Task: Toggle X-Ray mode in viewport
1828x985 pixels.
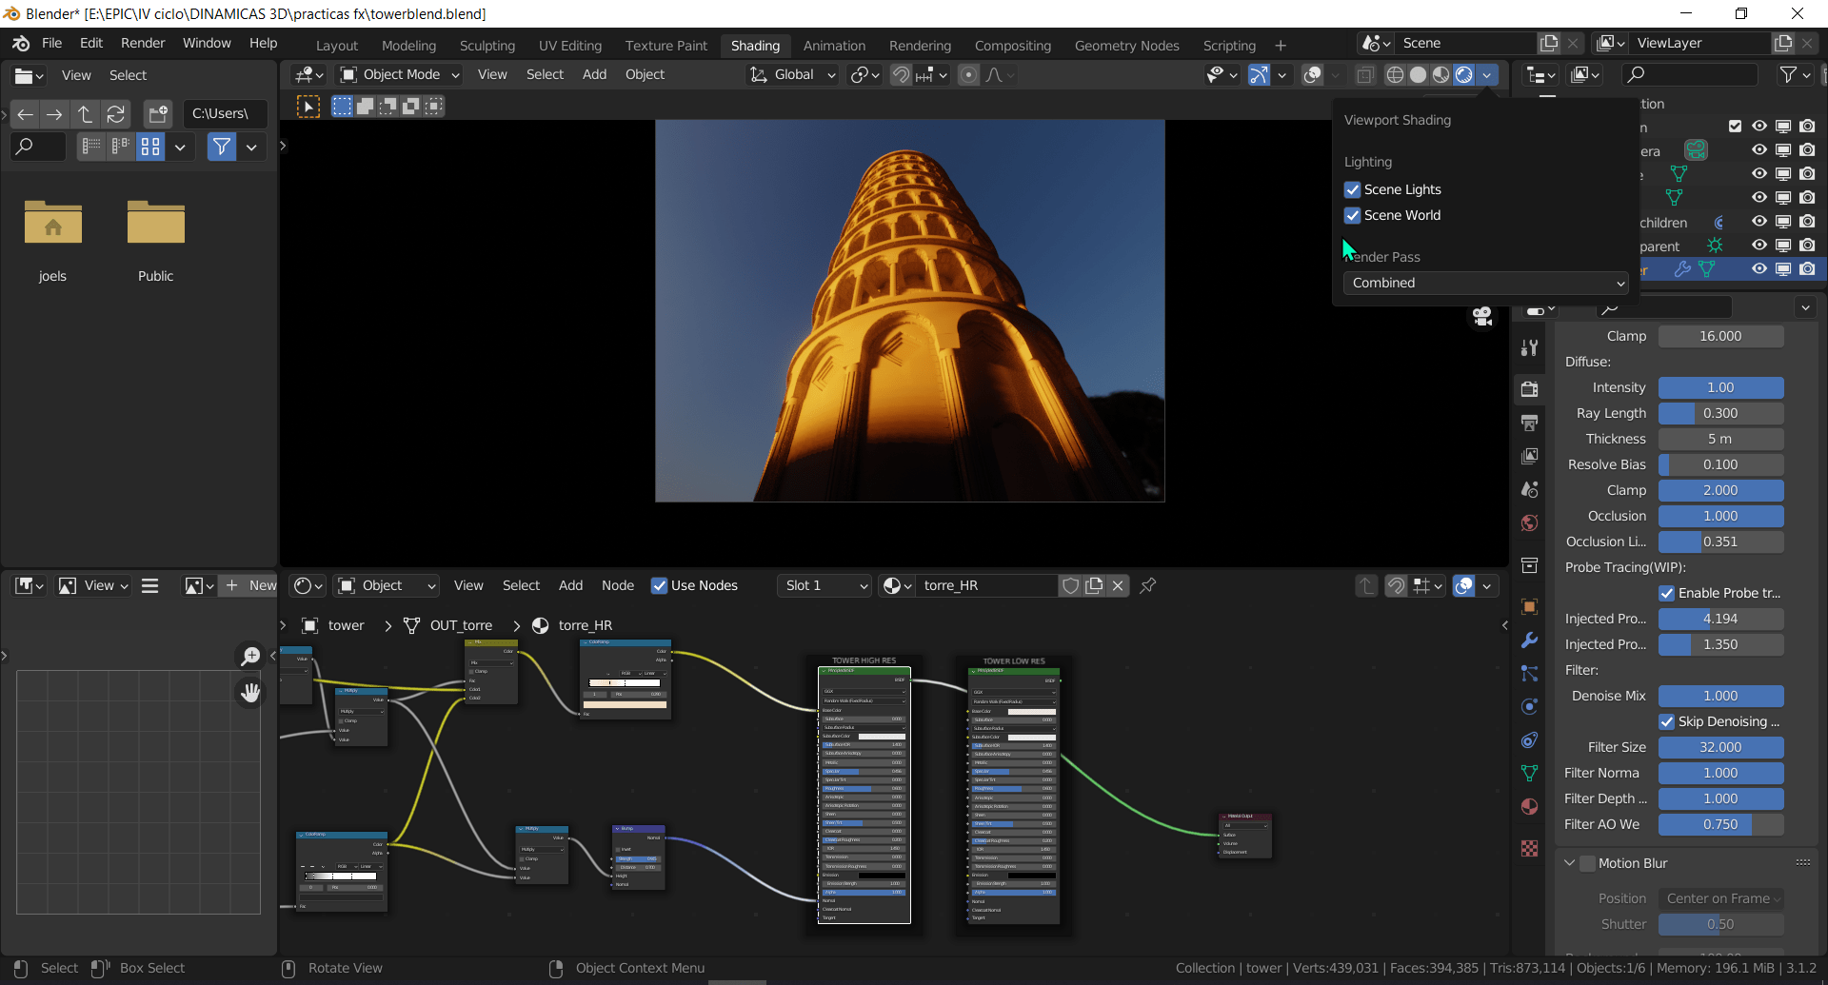Action: (1364, 75)
